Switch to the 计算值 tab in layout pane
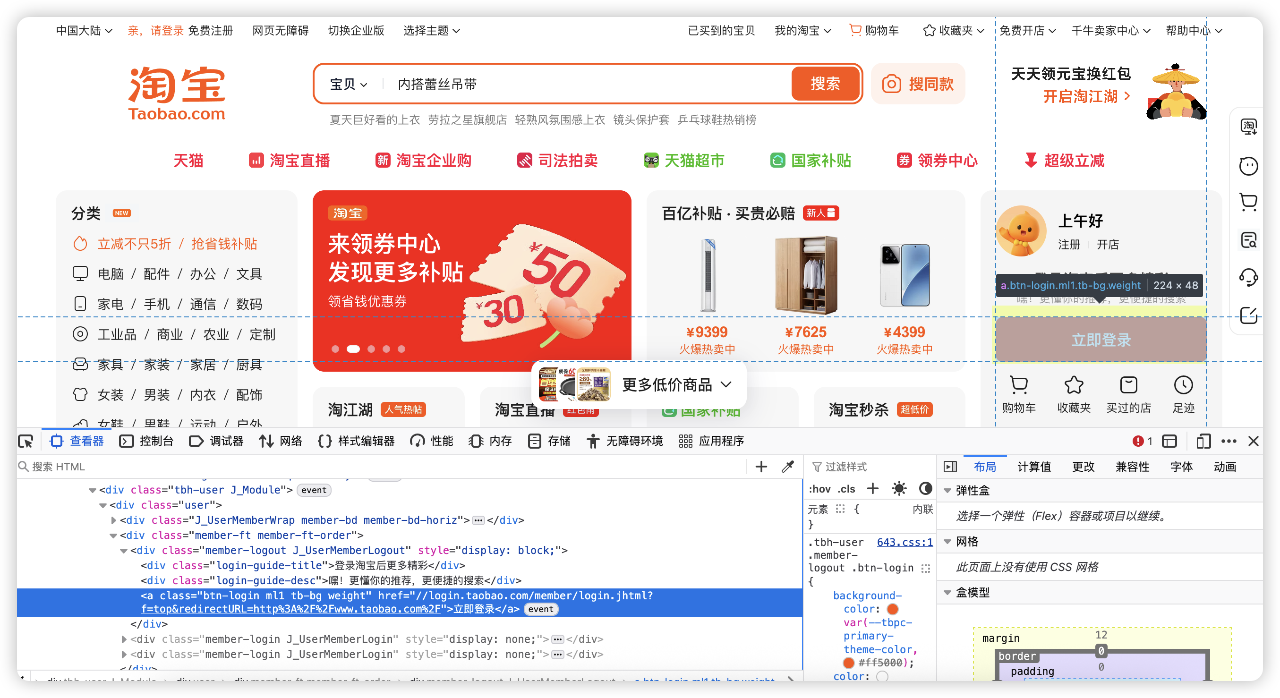This screenshot has height=698, width=1280. pyautogui.click(x=1034, y=467)
